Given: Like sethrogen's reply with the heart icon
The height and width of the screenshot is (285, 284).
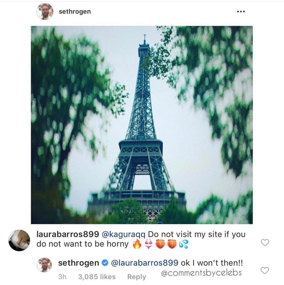Looking at the screenshot, I should click(x=265, y=271).
